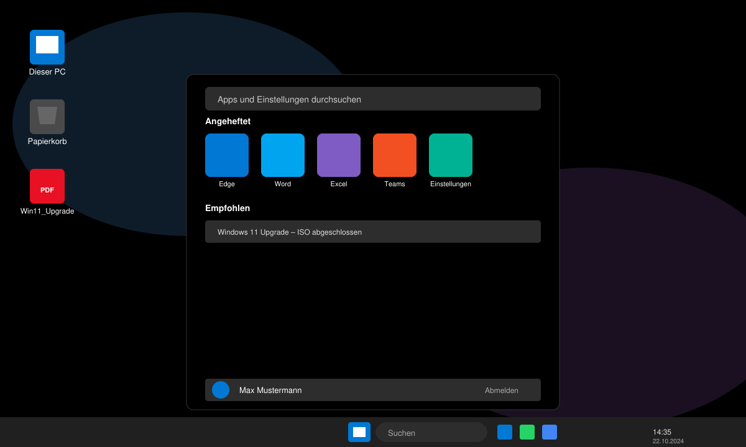746x447 pixels.
Task: Click the Suchen taskbar search box
Action: pos(431,432)
